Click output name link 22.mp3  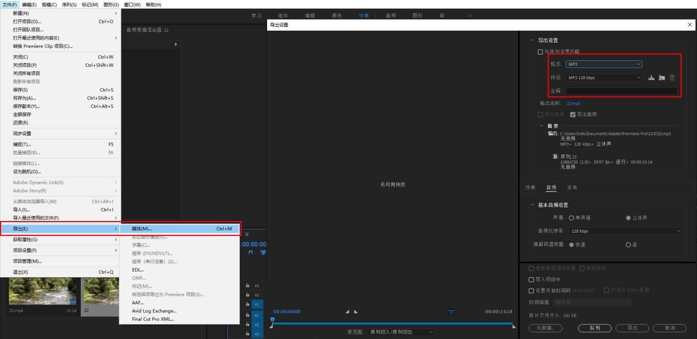coord(573,103)
